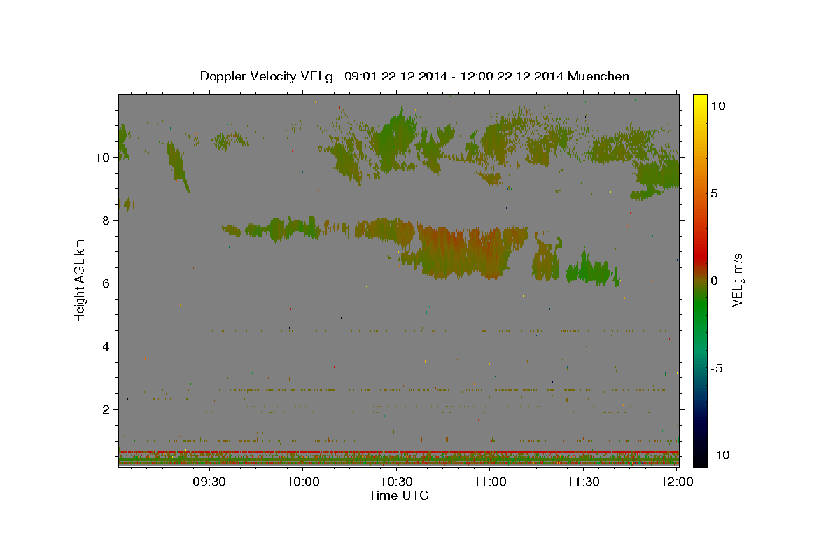840x560 pixels.
Task: Click the 11:00 time tick label
Action: point(490,482)
